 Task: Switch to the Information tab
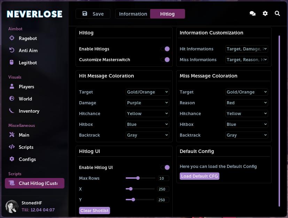(133, 14)
